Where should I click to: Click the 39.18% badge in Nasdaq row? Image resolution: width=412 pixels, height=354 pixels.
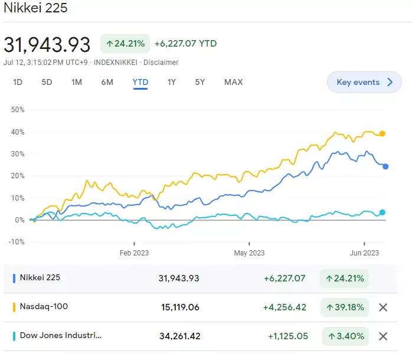tap(345, 307)
